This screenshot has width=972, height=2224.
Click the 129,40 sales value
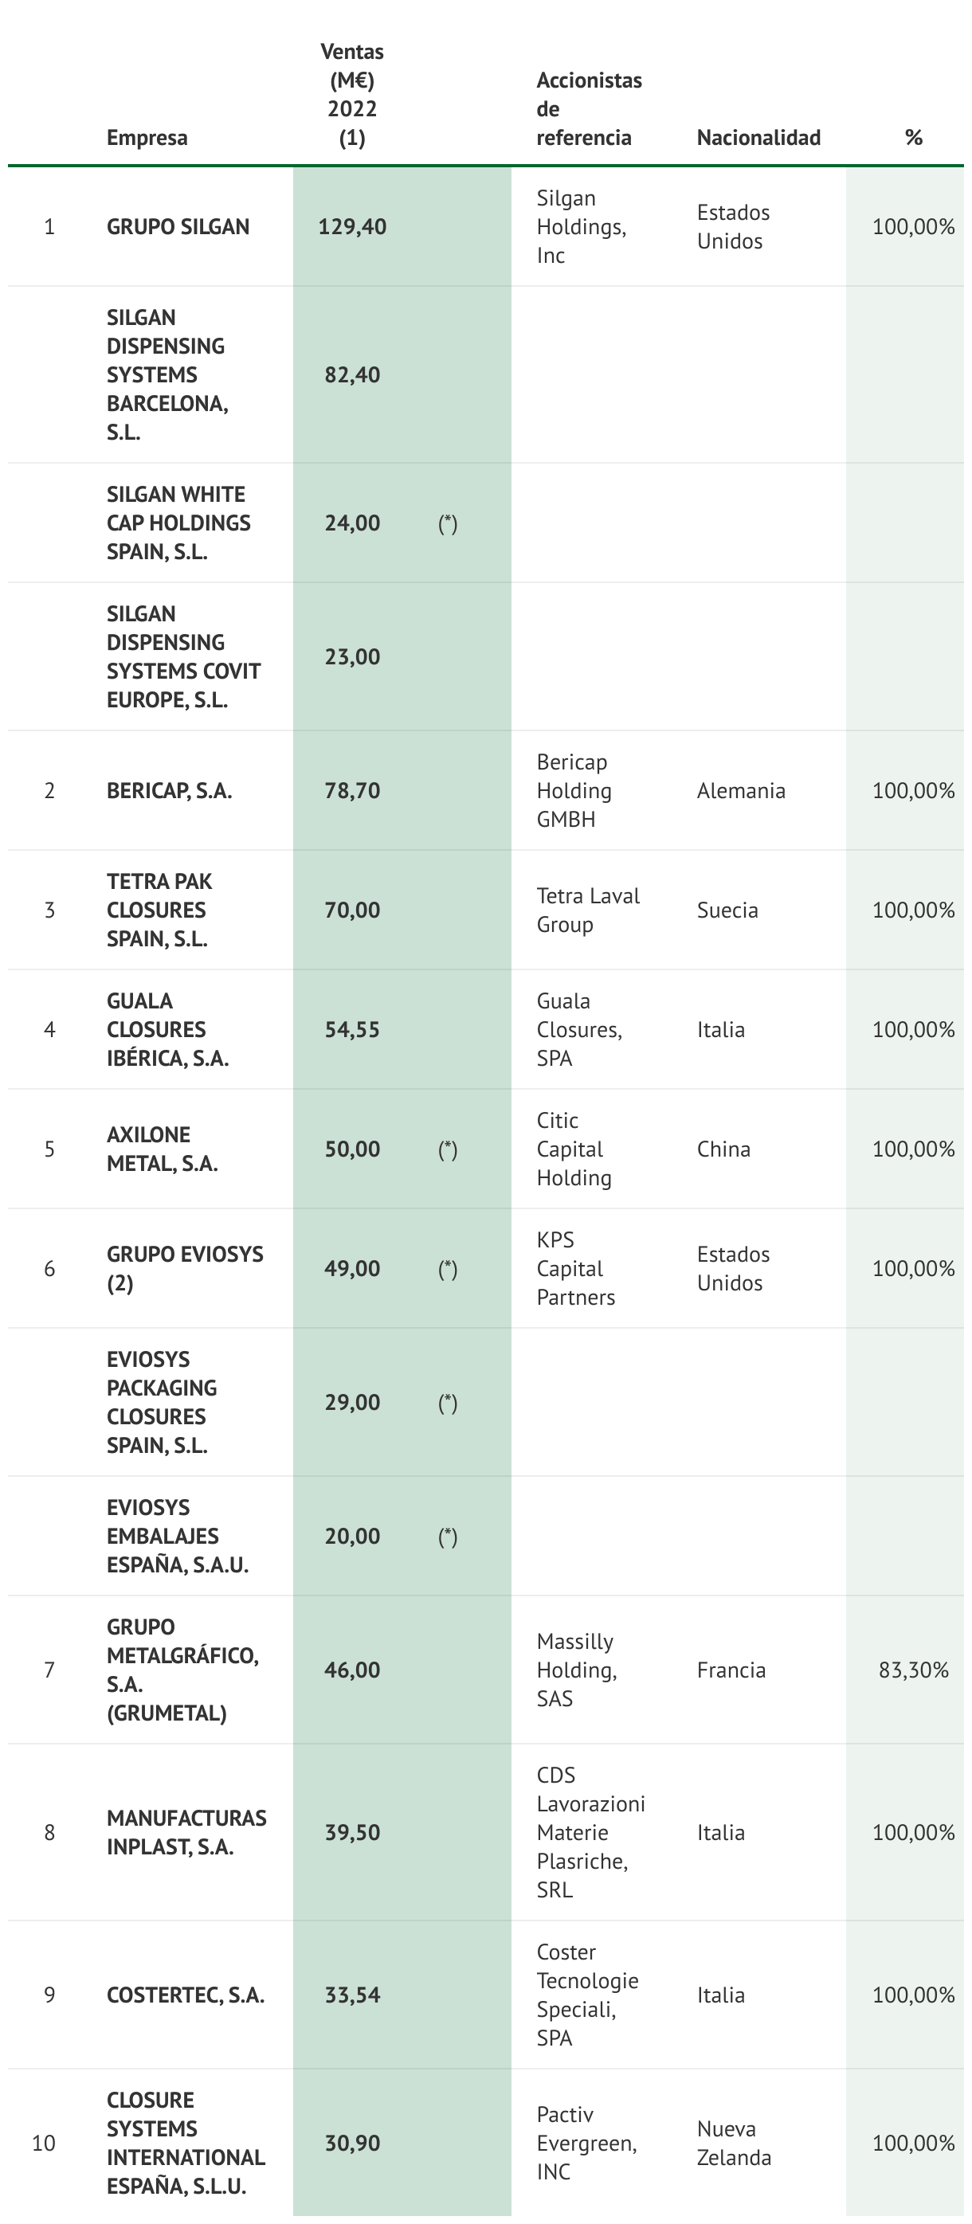[x=351, y=226]
